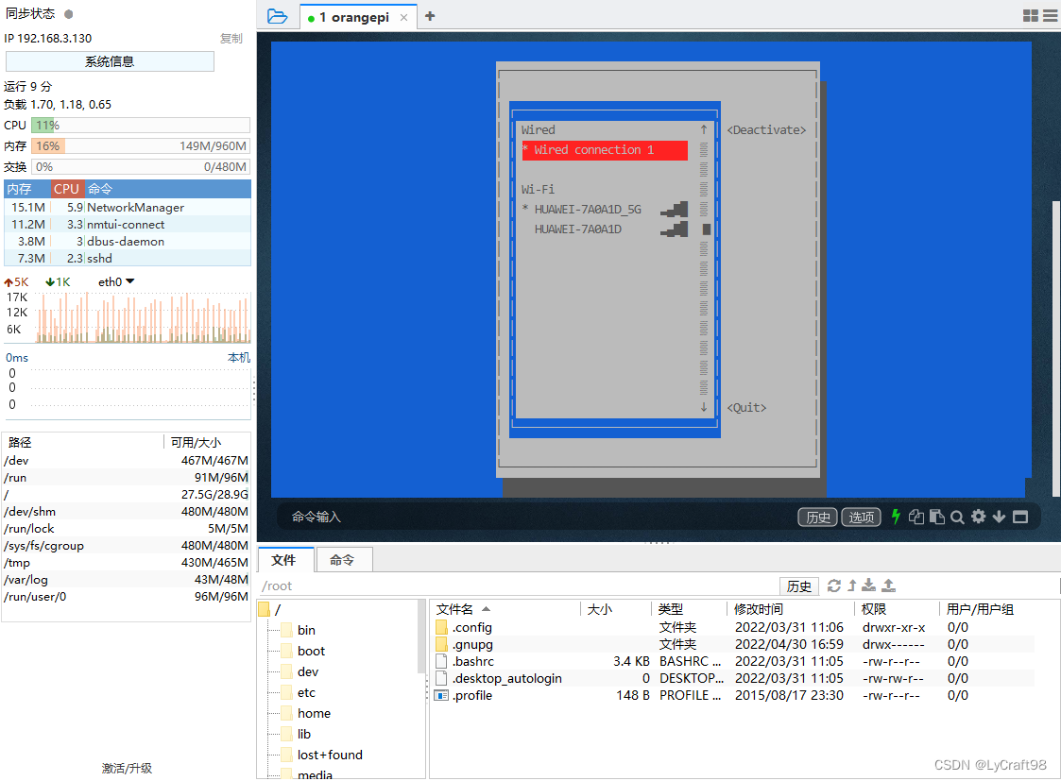Image resolution: width=1061 pixels, height=781 pixels.
Task: Click the /root path field
Action: (x=518, y=586)
